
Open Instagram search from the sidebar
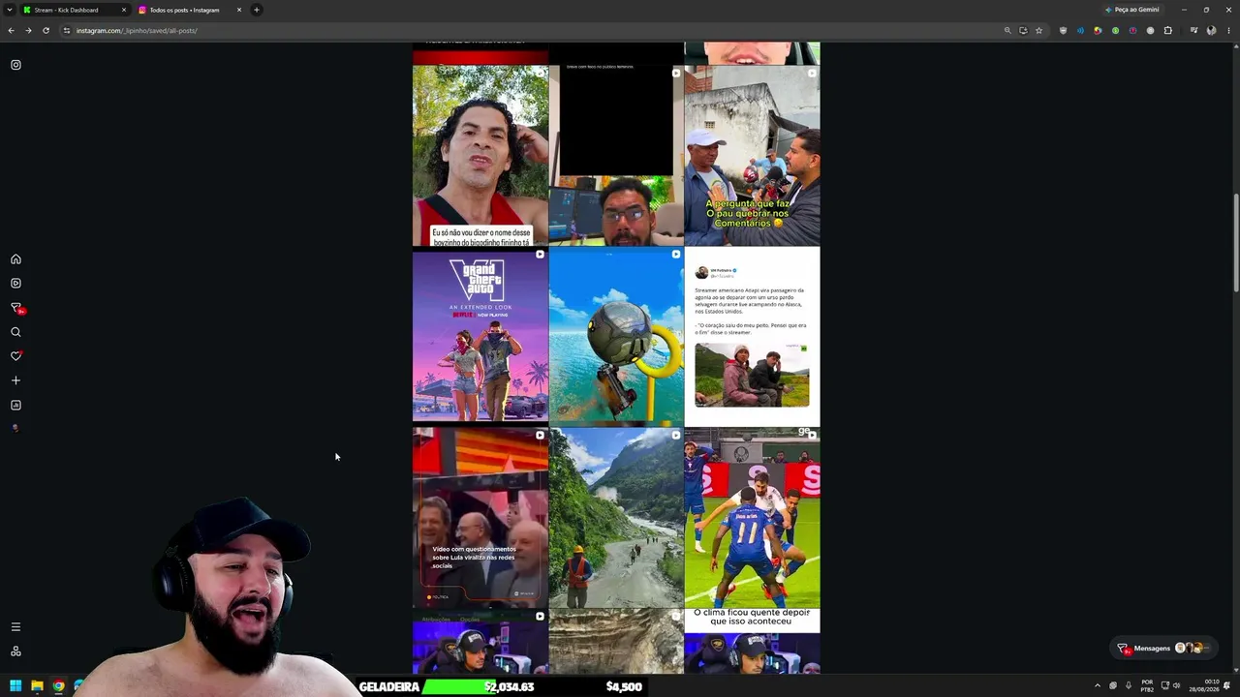coord(15,332)
